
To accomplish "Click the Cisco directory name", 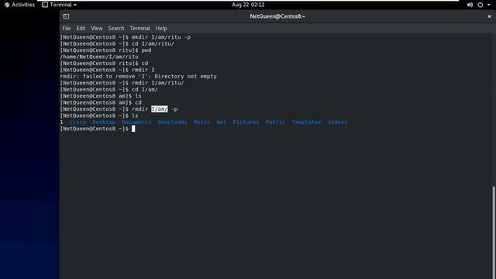I will tap(77, 122).
